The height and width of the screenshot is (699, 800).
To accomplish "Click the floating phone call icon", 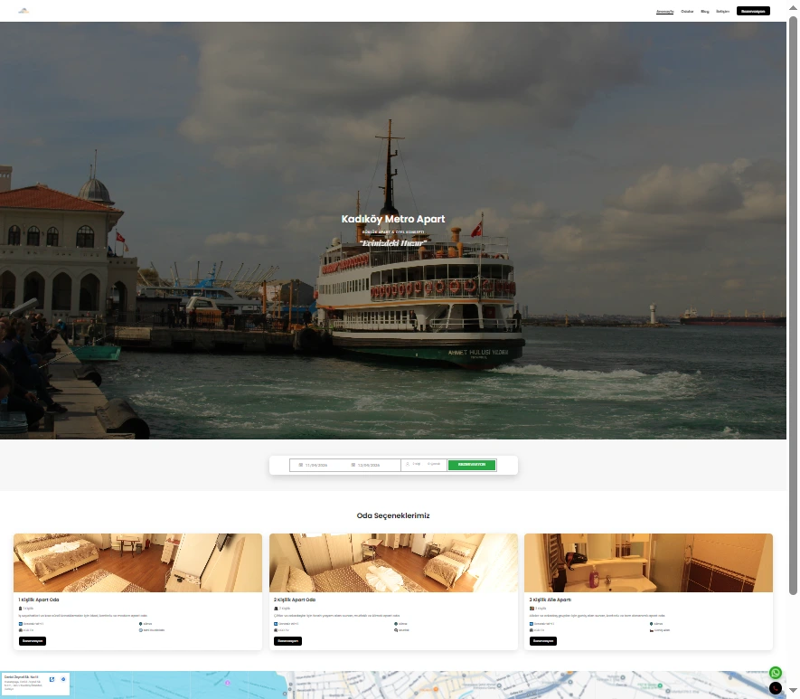I will click(x=775, y=688).
